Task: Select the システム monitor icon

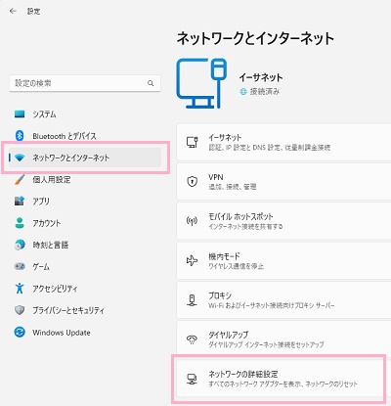Action: (x=20, y=114)
